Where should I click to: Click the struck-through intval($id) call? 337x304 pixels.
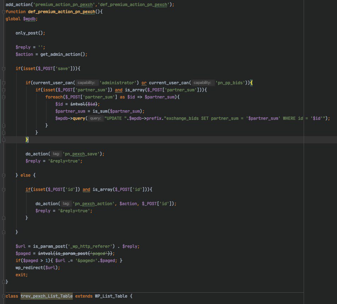(84, 104)
